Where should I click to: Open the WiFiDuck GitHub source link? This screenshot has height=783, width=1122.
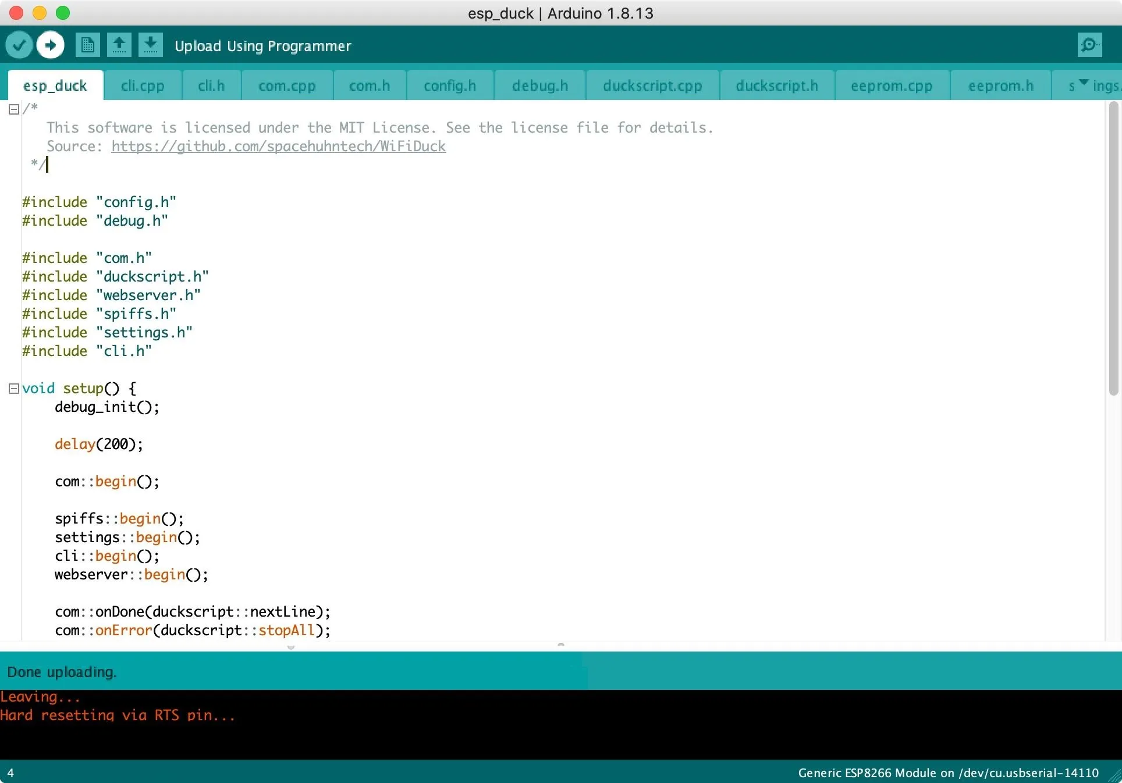coord(279,147)
